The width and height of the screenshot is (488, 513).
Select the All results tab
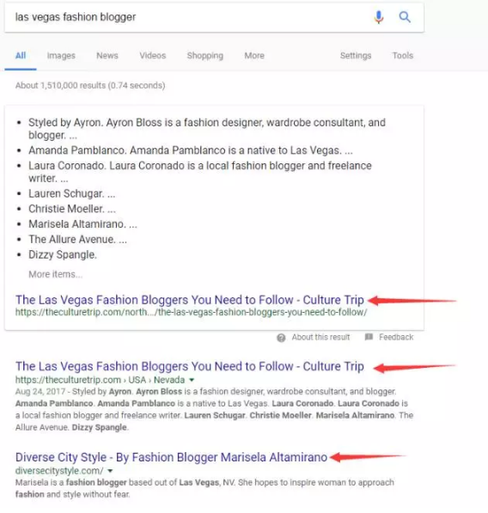(x=21, y=56)
